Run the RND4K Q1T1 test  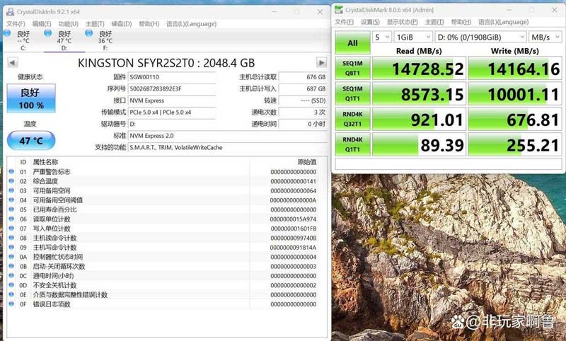tap(352, 144)
